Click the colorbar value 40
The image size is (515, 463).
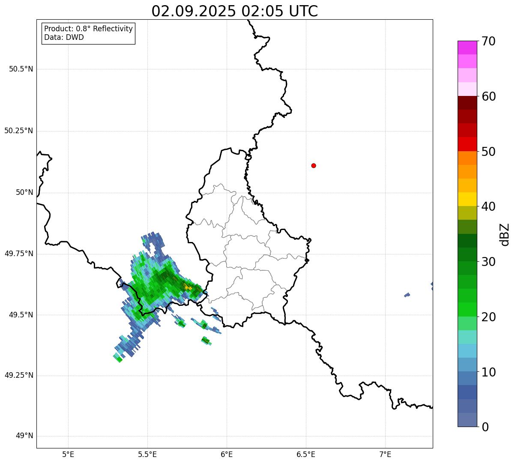[488, 206]
